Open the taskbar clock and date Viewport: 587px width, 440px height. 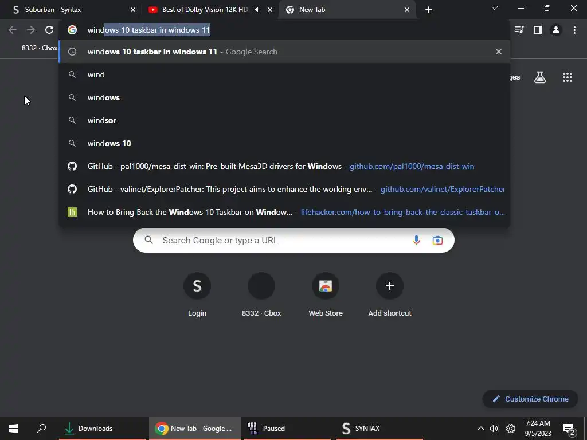(538, 429)
